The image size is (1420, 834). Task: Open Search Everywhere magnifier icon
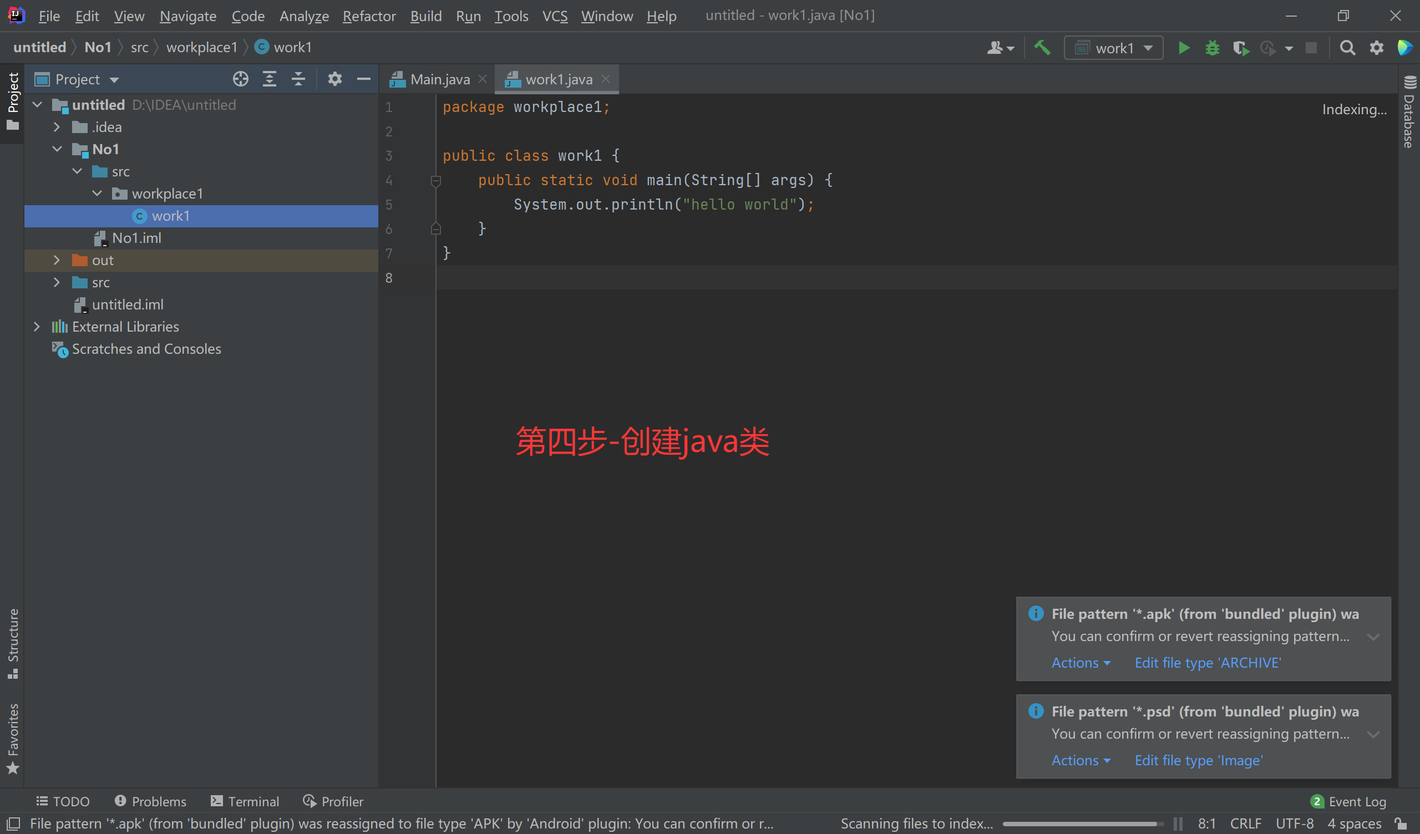pyautogui.click(x=1347, y=48)
